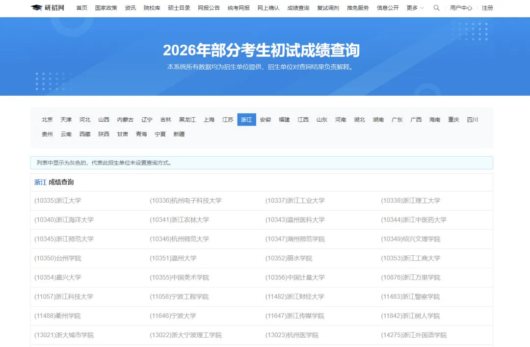Select the 河北 province tab
Image resolution: width=530 pixels, height=347 pixels.
85,120
